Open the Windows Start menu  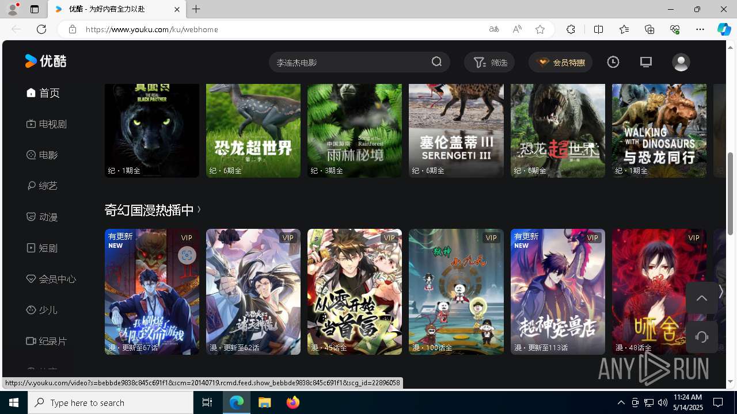14,402
